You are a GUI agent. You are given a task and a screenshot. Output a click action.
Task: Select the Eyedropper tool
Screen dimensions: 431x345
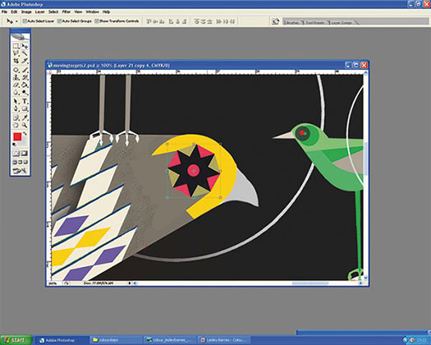(x=25, y=117)
